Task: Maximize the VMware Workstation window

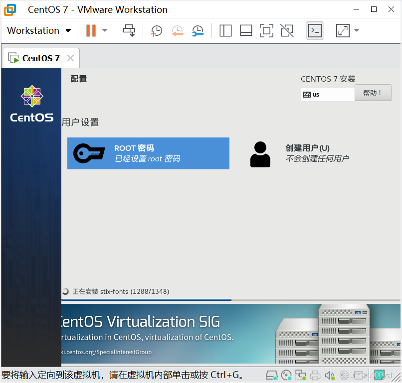Action: pyautogui.click(x=374, y=9)
